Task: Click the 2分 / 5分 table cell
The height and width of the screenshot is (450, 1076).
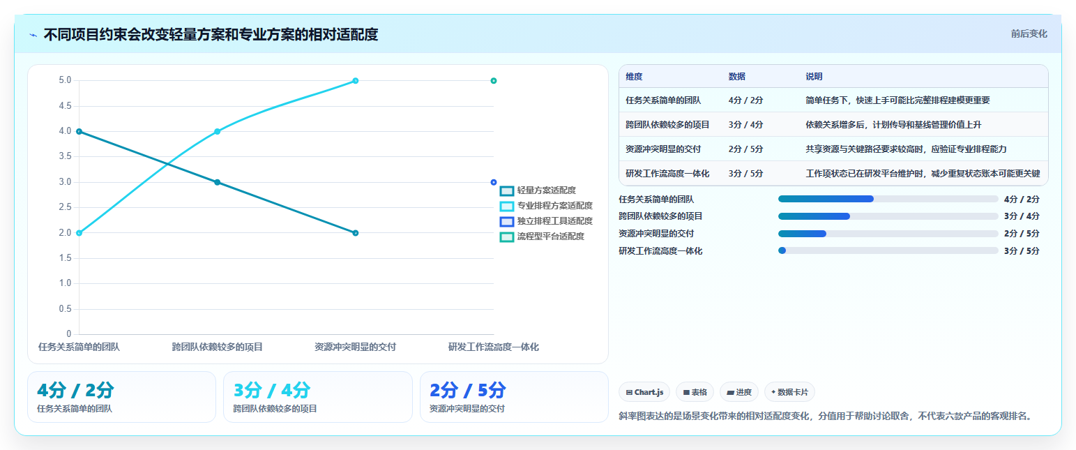Action: [745, 149]
